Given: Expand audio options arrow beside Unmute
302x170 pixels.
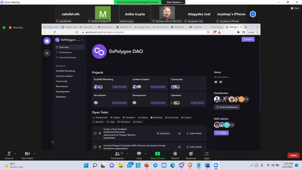Looking at the screenshot, I should (15, 153).
